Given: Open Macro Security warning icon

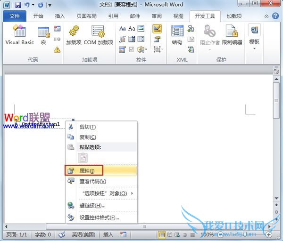Looking at the screenshot, I should click(57, 49).
